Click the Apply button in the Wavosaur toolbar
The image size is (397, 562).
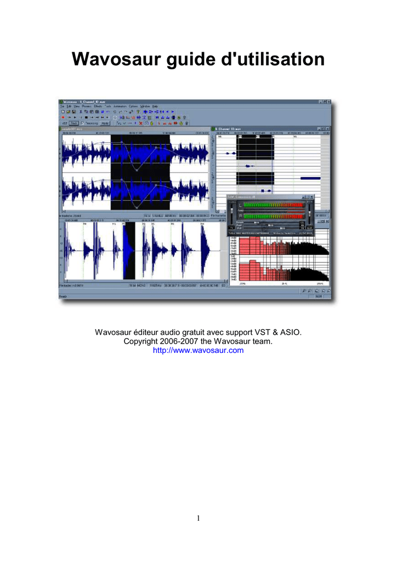tap(105, 123)
